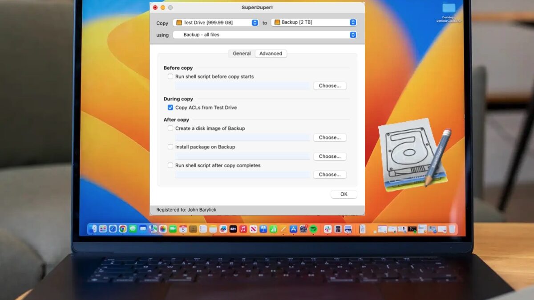The width and height of the screenshot is (534, 300).
Task: Launch Safari from the Dock
Action: [x=113, y=229]
